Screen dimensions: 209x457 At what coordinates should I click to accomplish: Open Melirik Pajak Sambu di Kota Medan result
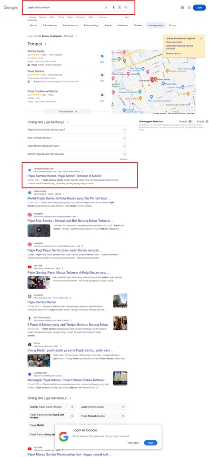pos(69,198)
